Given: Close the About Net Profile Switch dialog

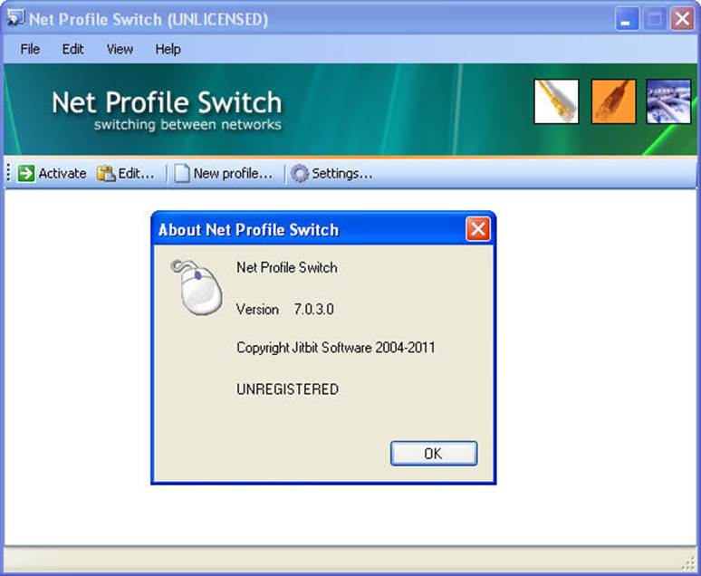Looking at the screenshot, I should click(478, 229).
